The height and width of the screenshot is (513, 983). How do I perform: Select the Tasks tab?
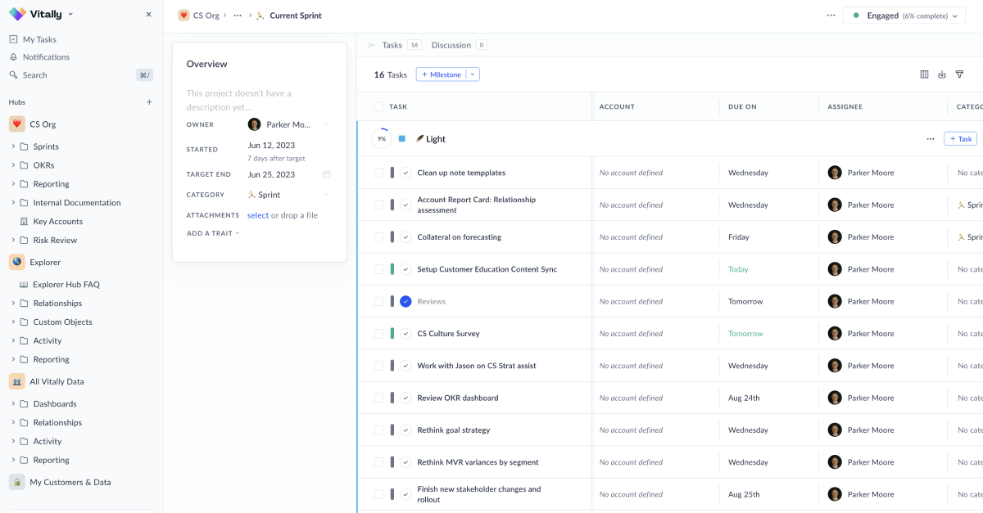pyautogui.click(x=392, y=45)
